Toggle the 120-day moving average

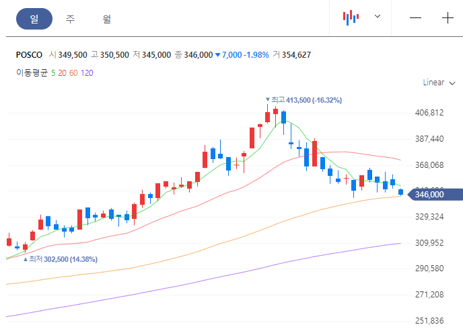coord(87,73)
